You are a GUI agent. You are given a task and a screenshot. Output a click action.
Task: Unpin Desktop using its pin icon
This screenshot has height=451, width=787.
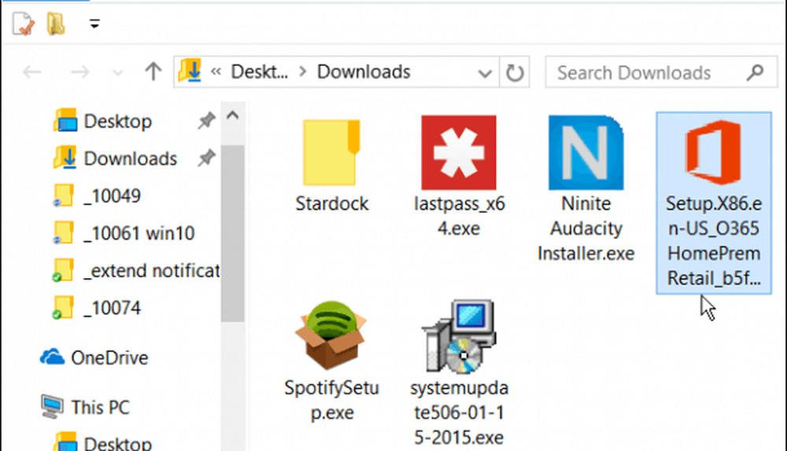tap(206, 121)
